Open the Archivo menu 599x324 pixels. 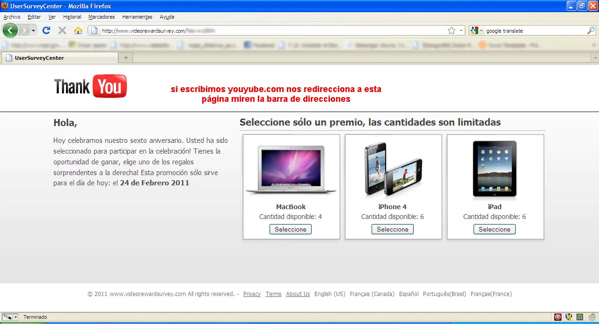click(x=12, y=17)
